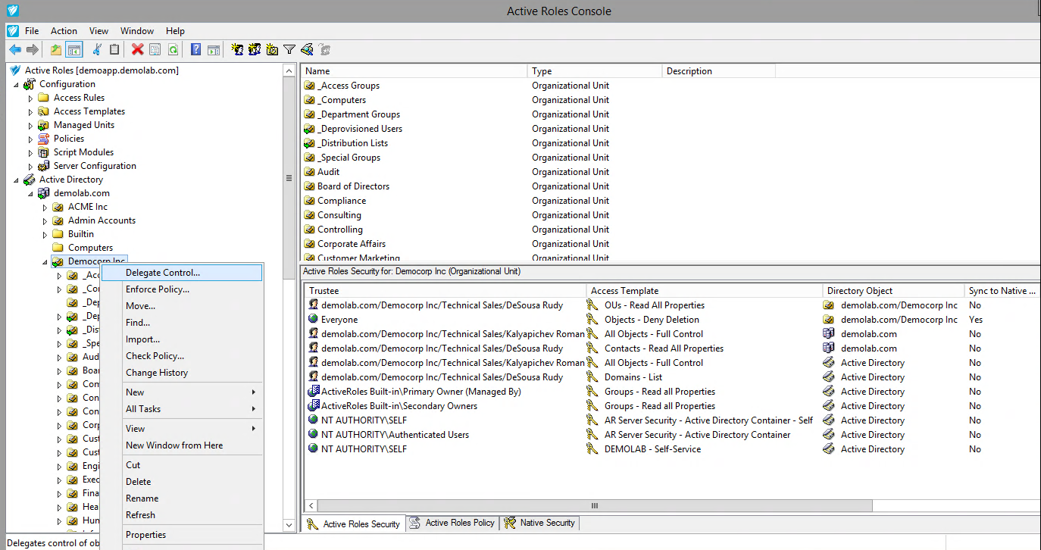Collapse the Configuration tree node

16,84
